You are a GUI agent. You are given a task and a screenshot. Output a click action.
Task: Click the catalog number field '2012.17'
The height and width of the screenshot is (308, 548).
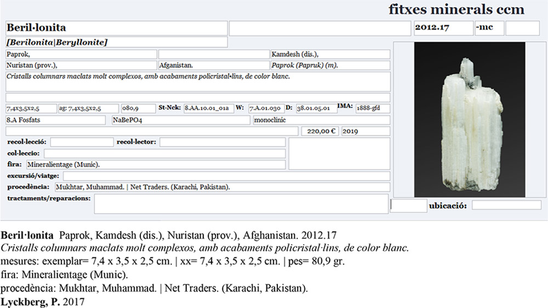[443, 28]
